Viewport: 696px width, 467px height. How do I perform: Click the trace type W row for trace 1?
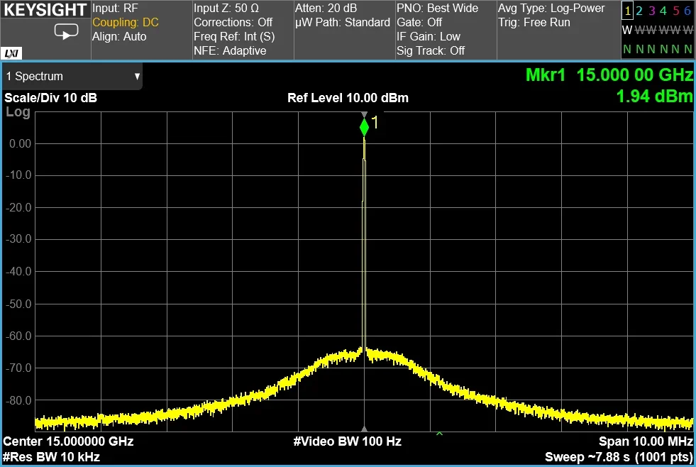626,31
